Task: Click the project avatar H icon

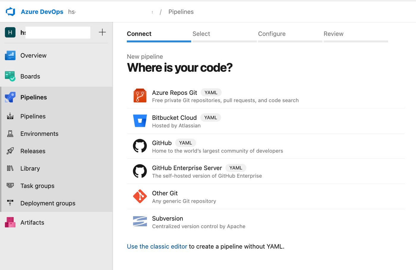Action: (10, 32)
